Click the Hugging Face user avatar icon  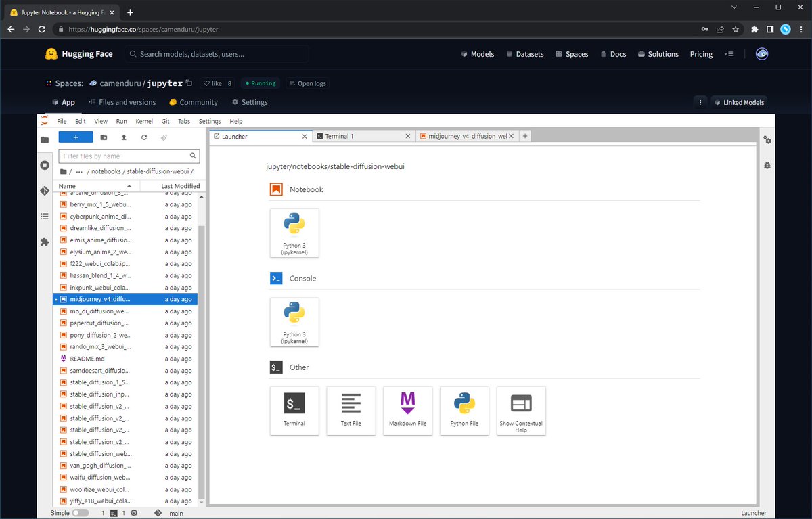pos(762,54)
